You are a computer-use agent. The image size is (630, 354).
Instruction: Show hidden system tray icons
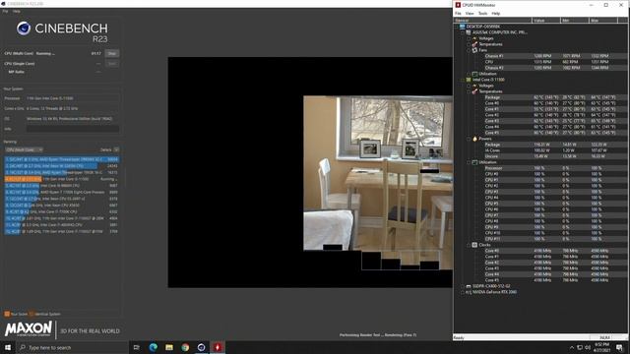(572, 347)
